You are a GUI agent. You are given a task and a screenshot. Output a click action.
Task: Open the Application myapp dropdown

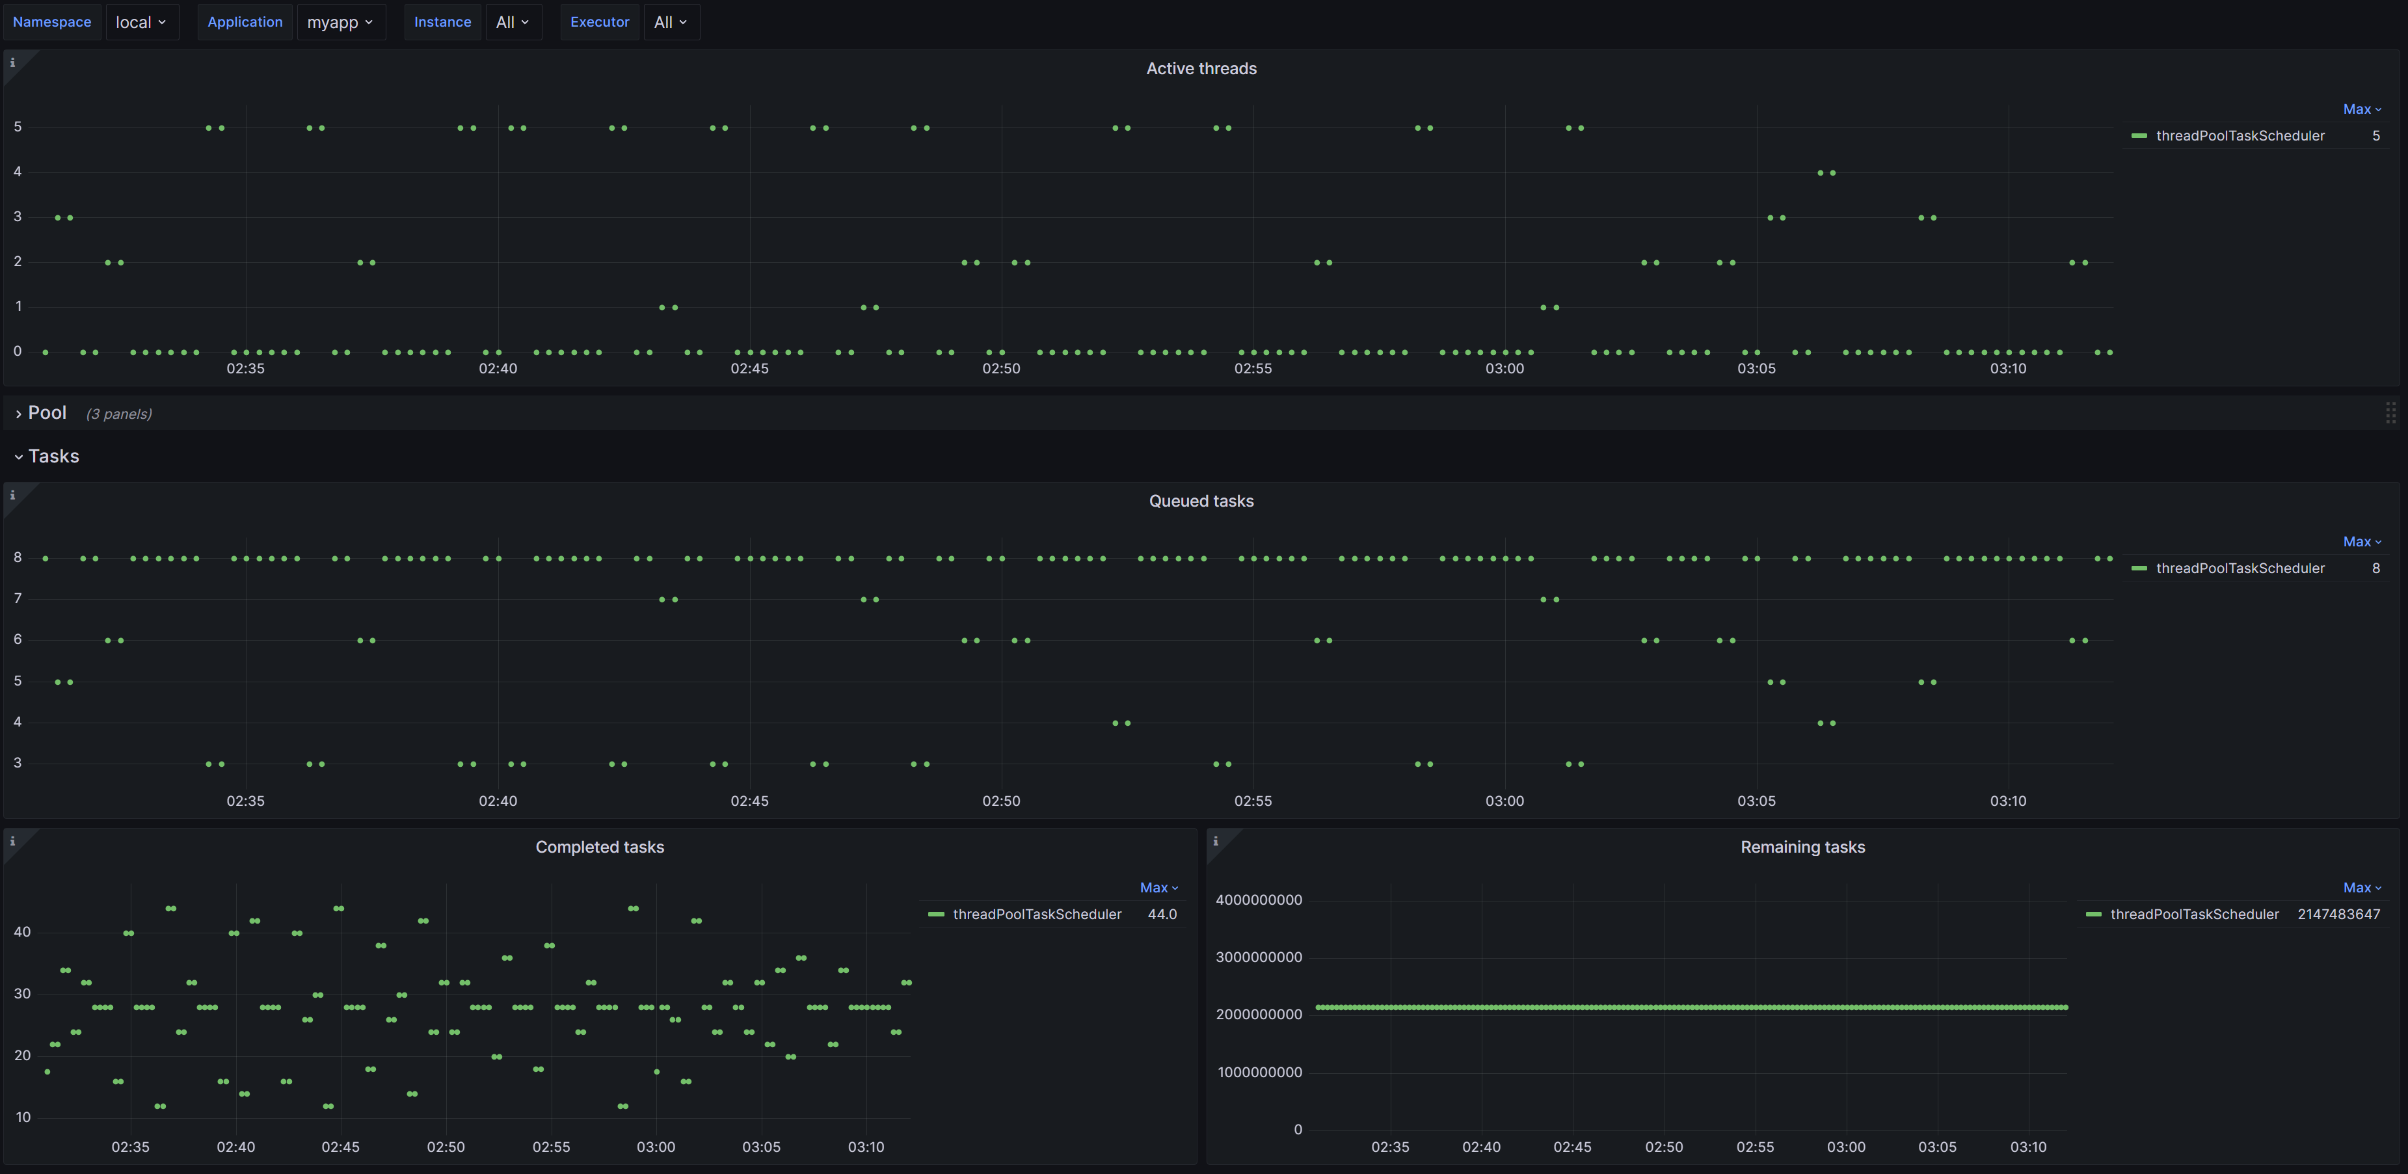(340, 22)
